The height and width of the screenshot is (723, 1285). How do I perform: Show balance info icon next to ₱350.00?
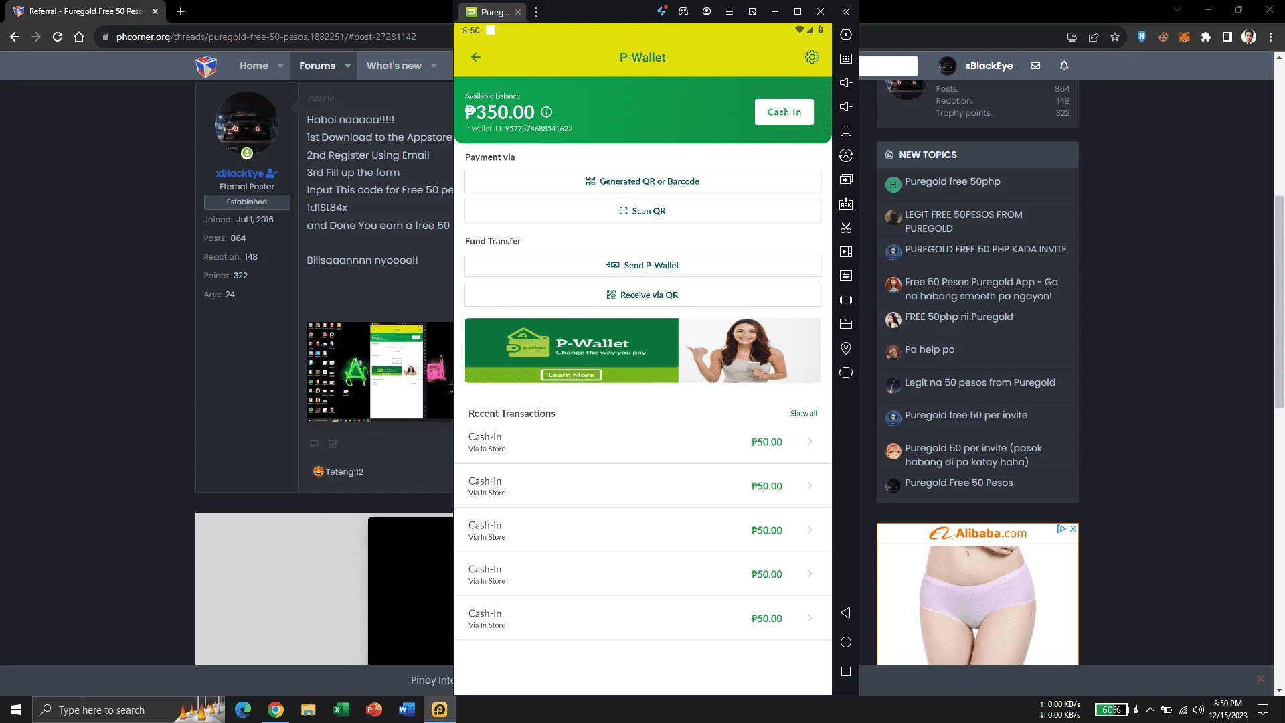[546, 112]
